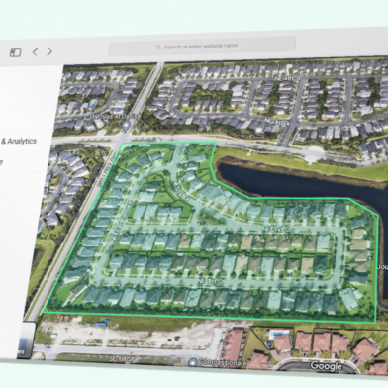Click the NE 4th St road label
The width and height of the screenshot is (388, 388).
point(287,78)
